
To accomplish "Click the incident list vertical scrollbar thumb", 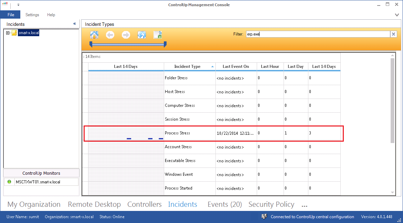I will click(392, 100).
